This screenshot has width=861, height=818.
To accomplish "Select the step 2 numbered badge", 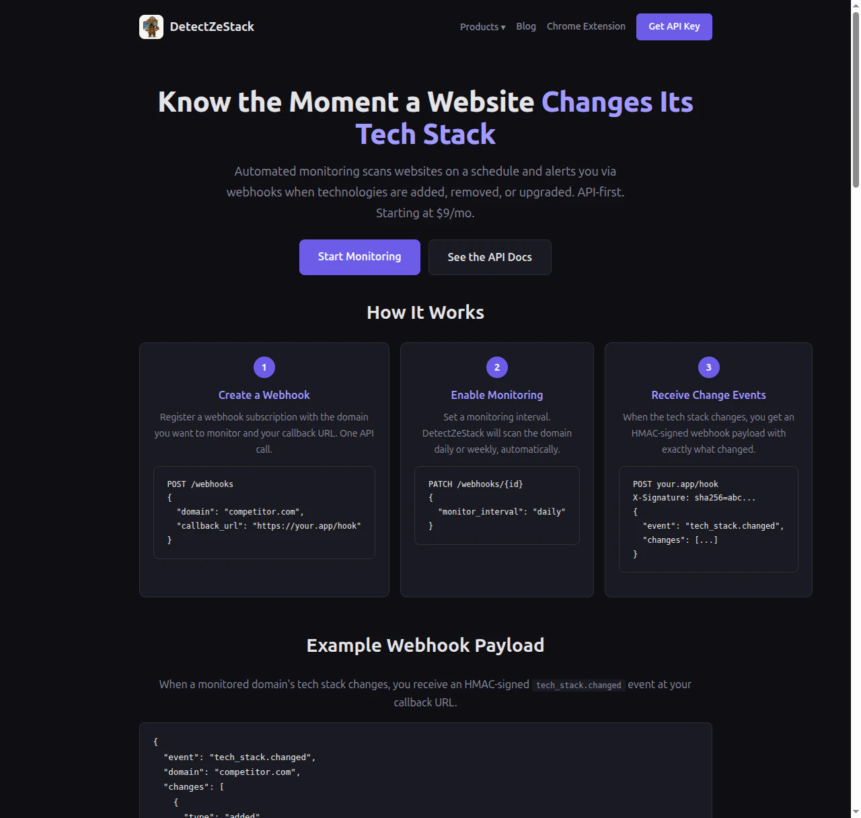I will pyautogui.click(x=496, y=367).
